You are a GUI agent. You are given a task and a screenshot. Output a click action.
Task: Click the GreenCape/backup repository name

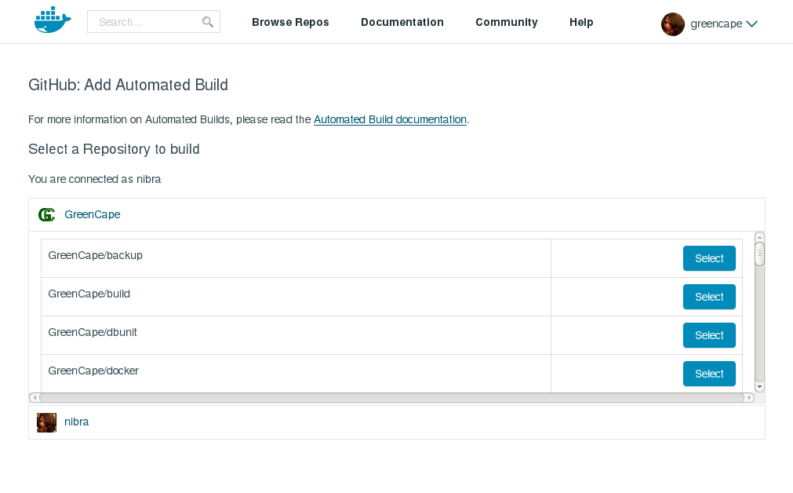[95, 256]
